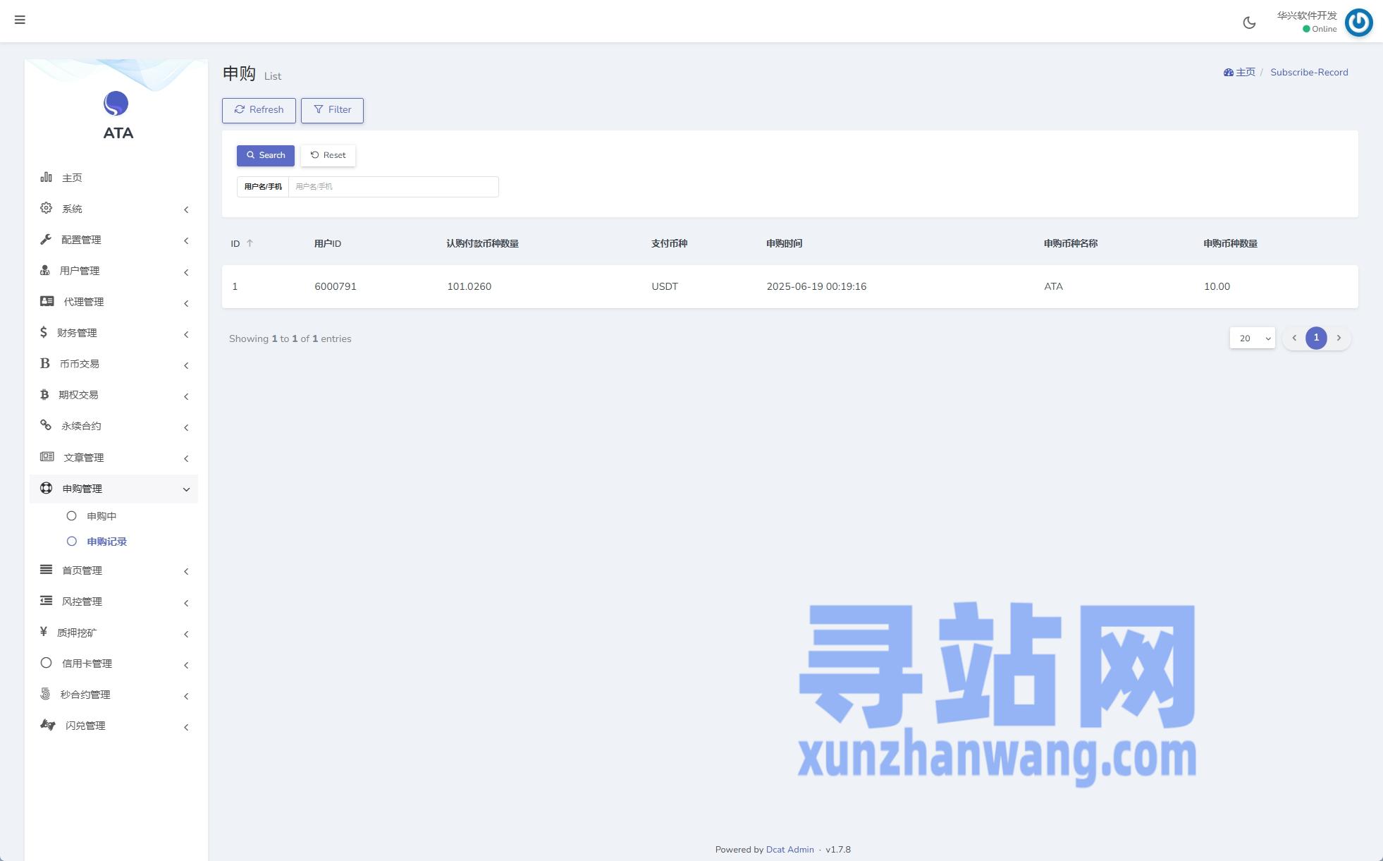
Task: Open 文章管理 menu label
Action: point(83,458)
